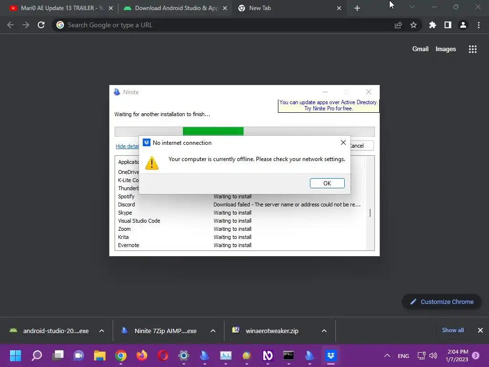This screenshot has height=367, width=489.
Task: Click the Share this page icon
Action: (398, 25)
